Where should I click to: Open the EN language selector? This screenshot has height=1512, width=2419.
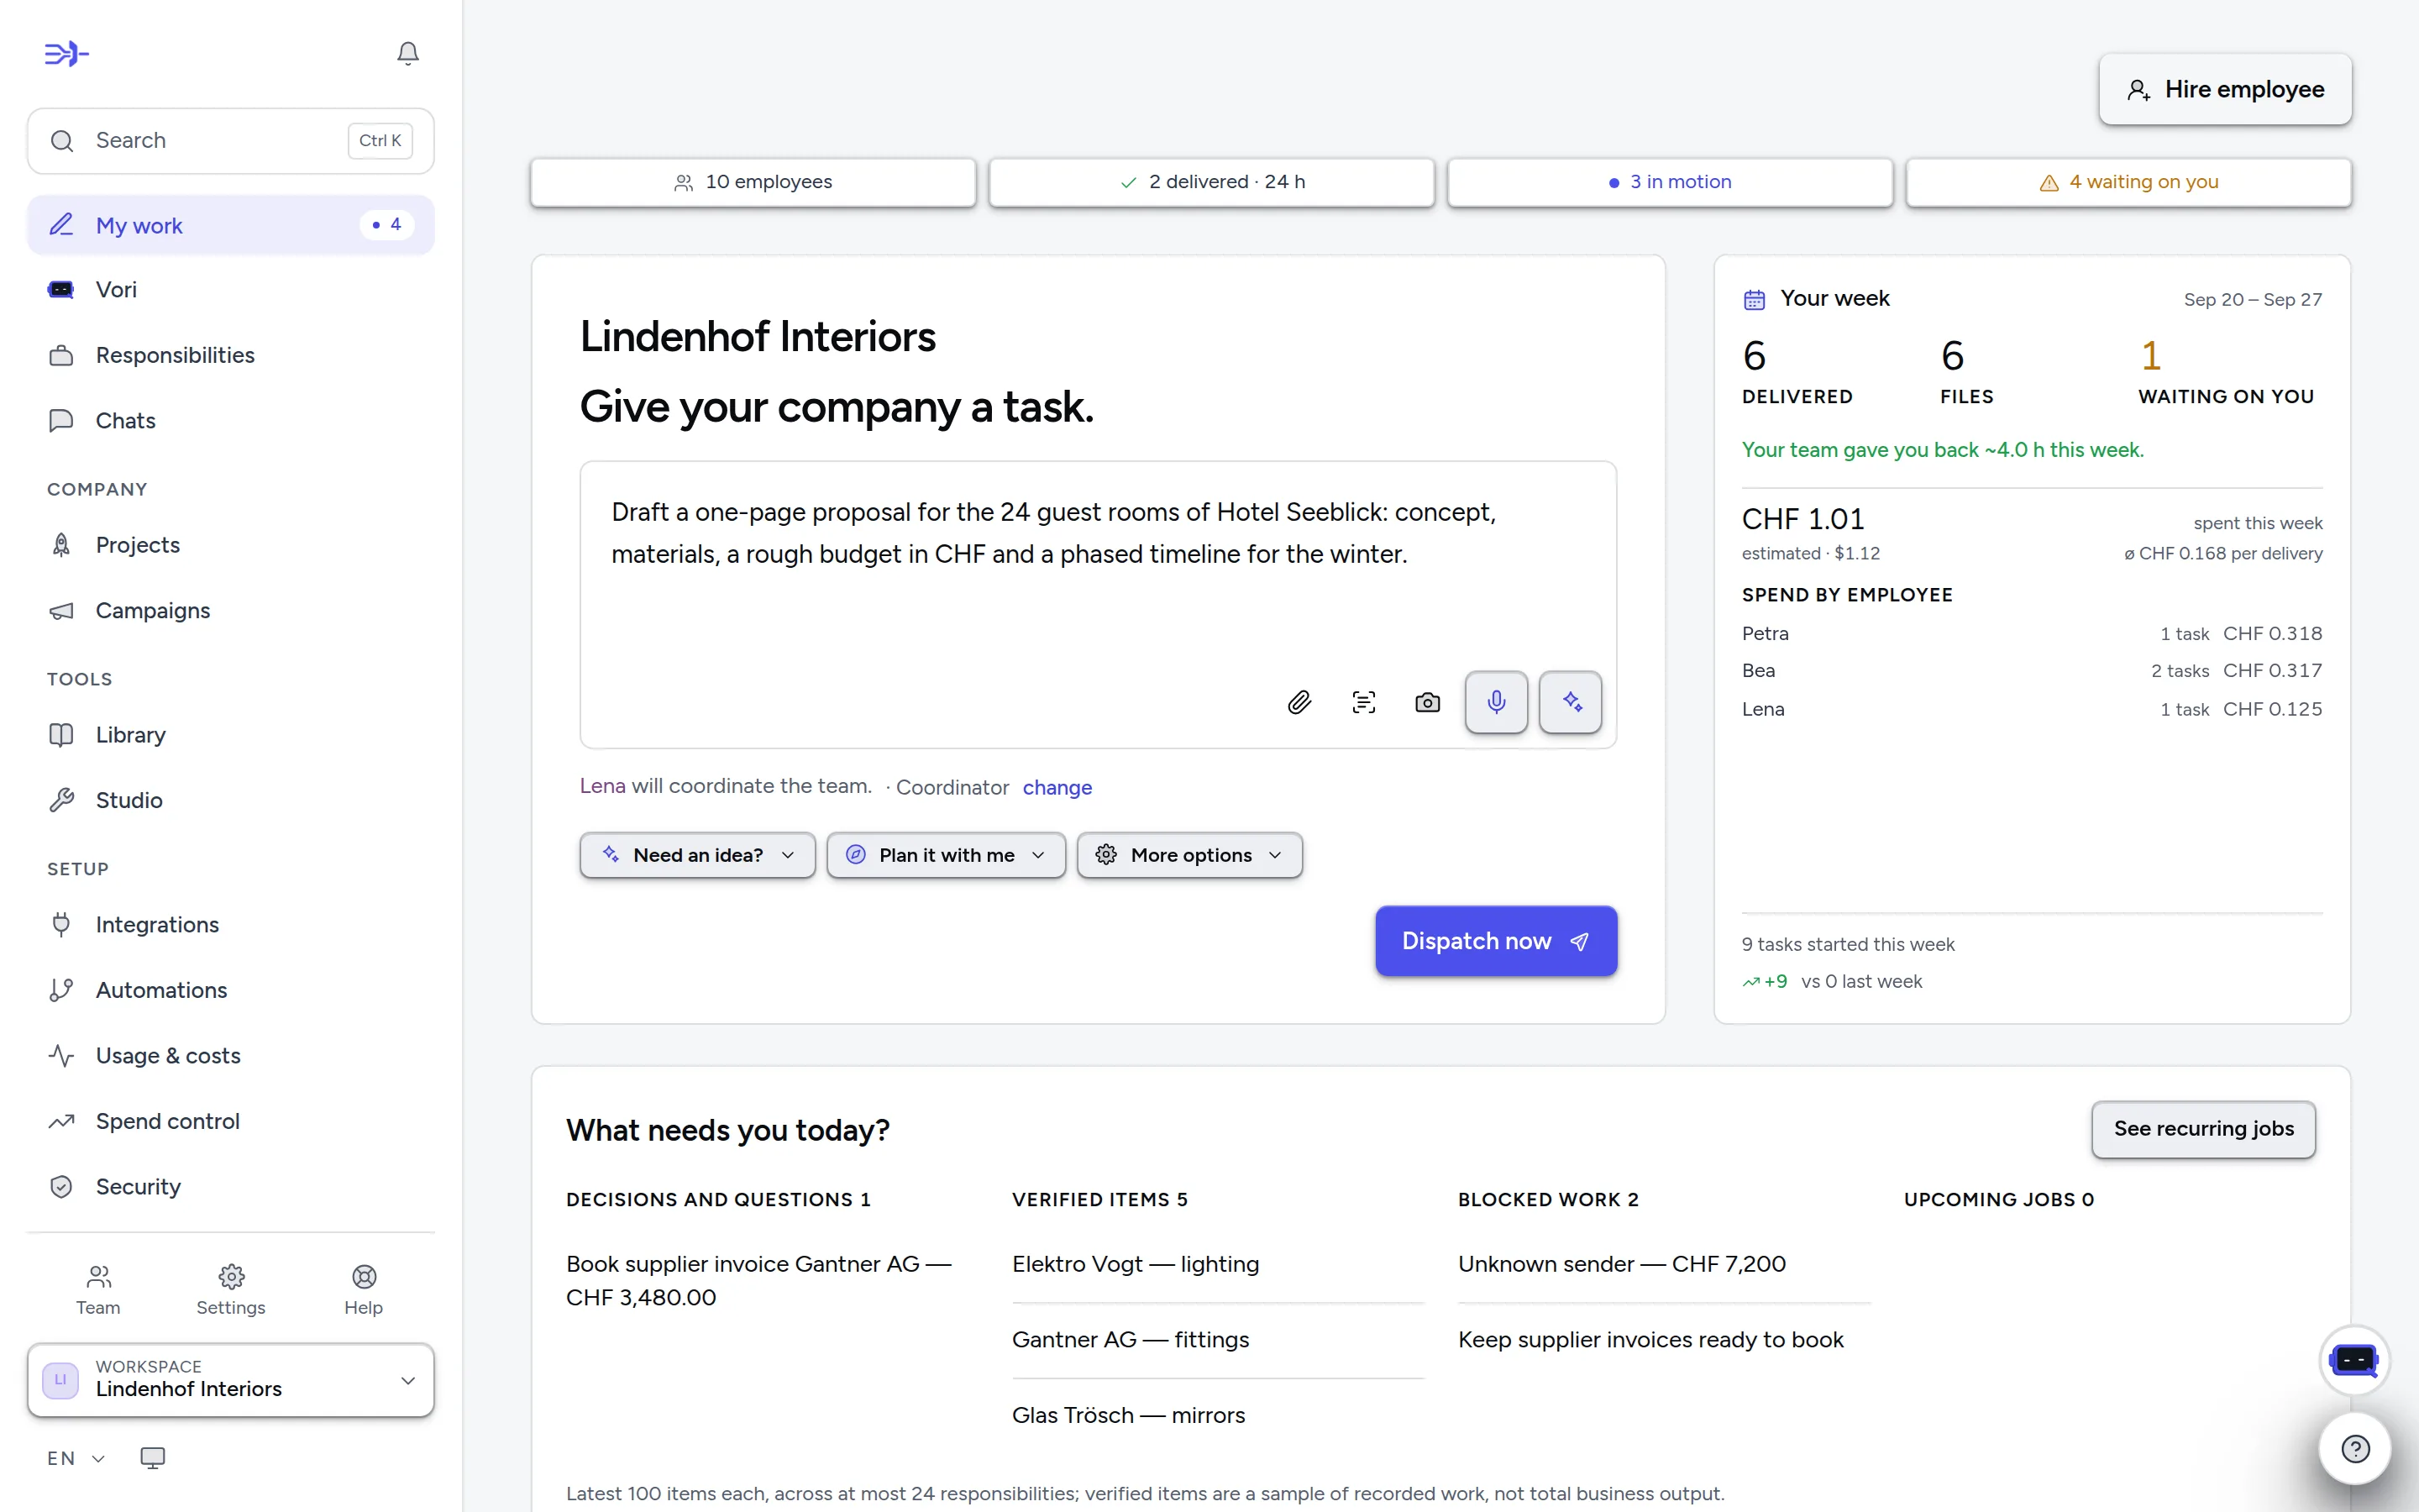click(76, 1458)
